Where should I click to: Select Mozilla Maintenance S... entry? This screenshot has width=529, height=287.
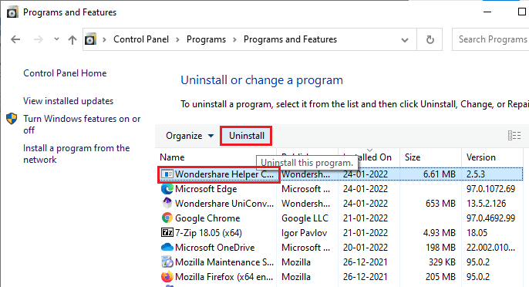[224, 262]
